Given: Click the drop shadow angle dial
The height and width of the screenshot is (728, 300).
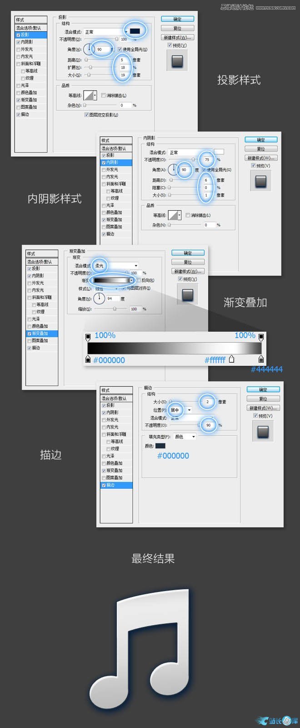Looking at the screenshot, I should [89, 49].
